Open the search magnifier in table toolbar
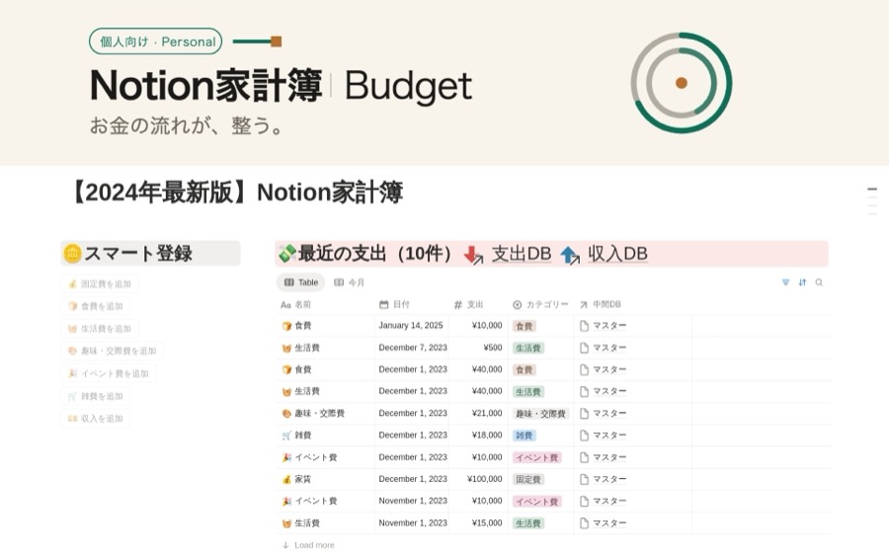Image resolution: width=889 pixels, height=555 pixels. (819, 282)
